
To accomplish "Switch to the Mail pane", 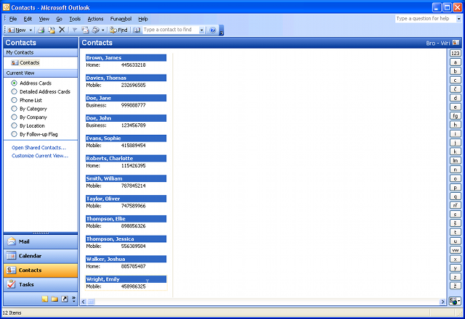I will (x=41, y=241).
